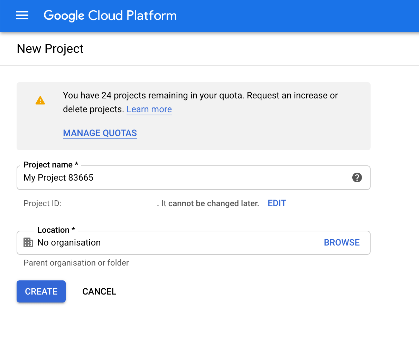
Task: Click the Parent organisation or folder hint
Action: pos(76,263)
